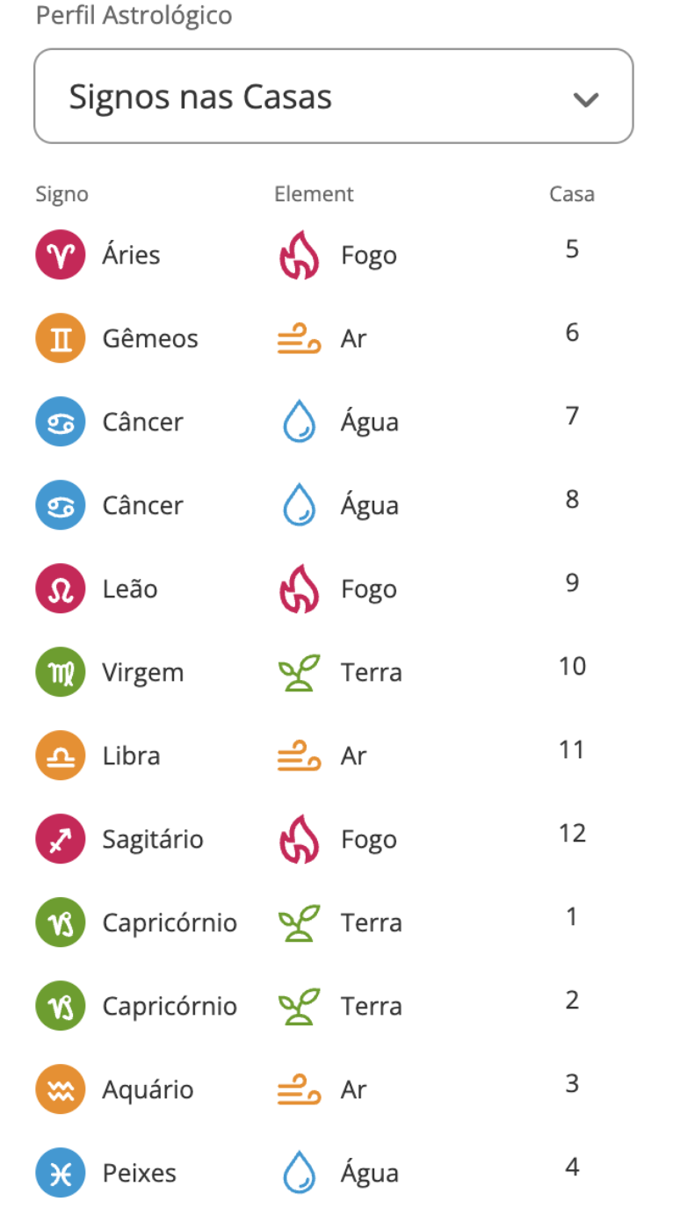Click the water drop icon beside Peixes
The image size is (680, 1208).
point(299,1174)
